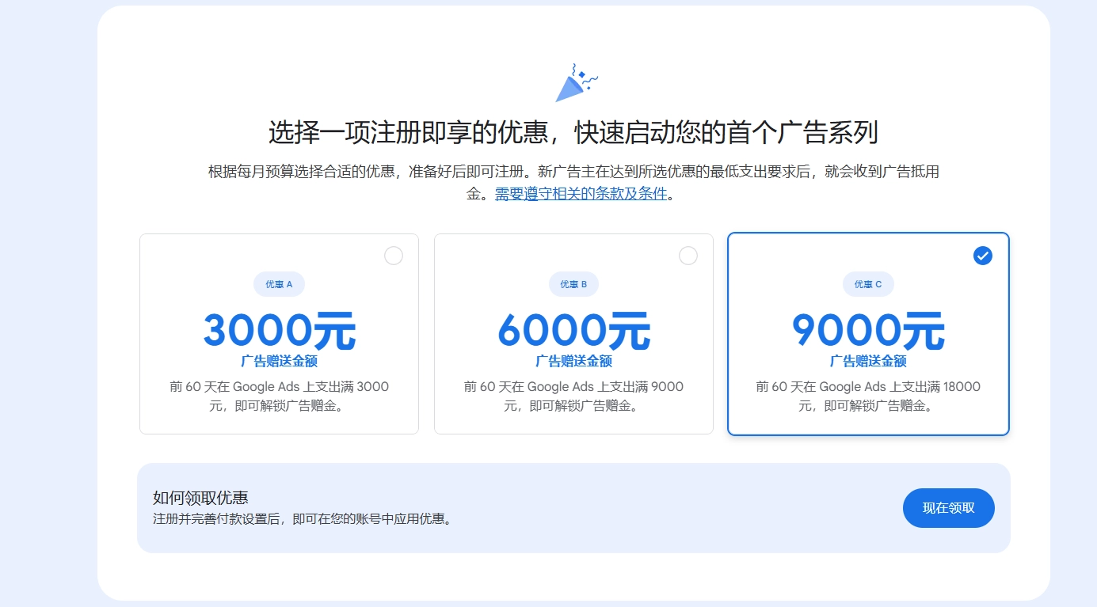Click the 支出满 3000 元 description text
The image size is (1097, 607).
click(x=279, y=396)
